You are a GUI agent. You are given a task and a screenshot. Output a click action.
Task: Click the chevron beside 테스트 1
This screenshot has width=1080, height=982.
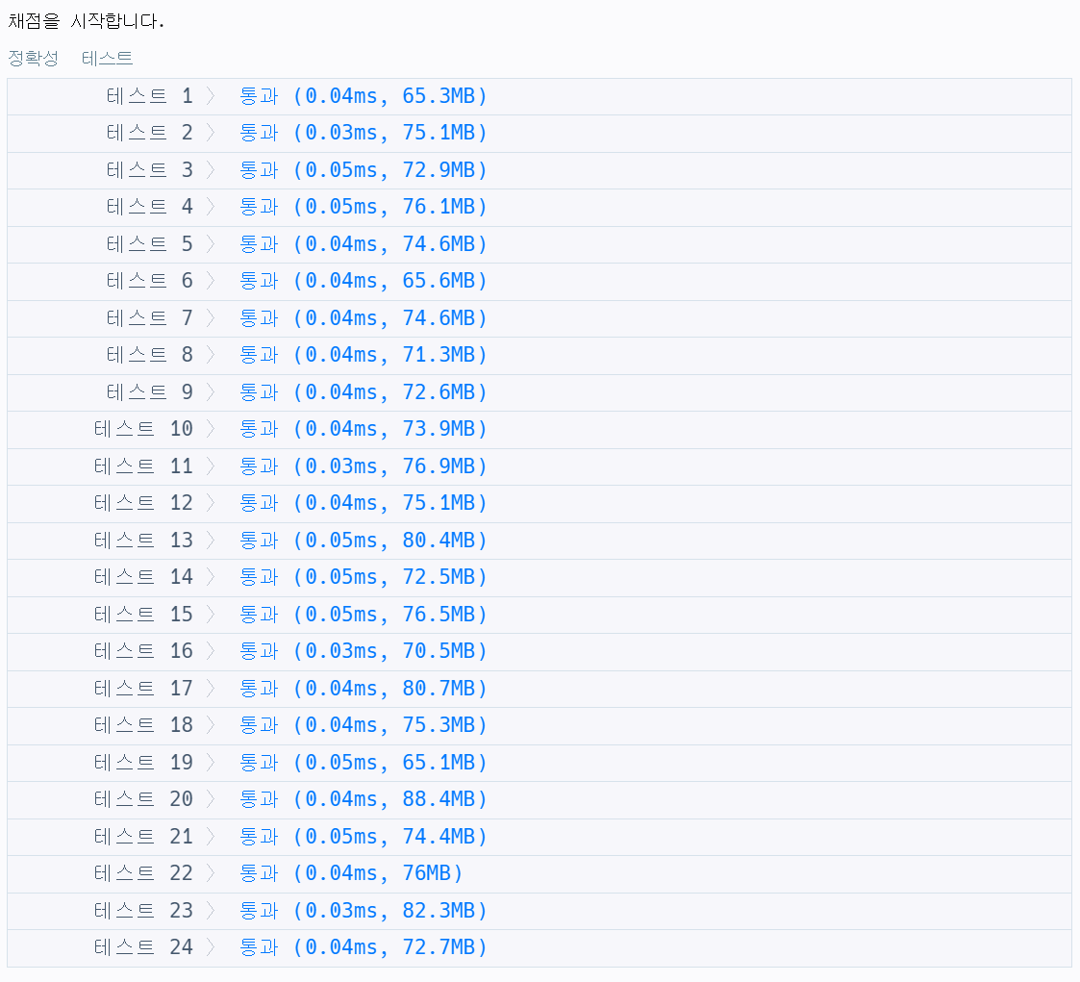tap(211, 96)
